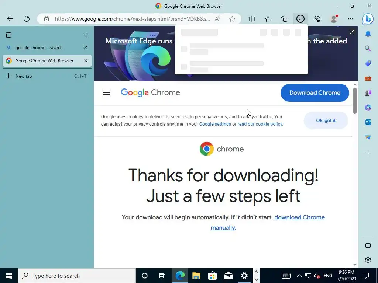Dismiss the Microsoft Edge banner
The image size is (378, 283).
[x=352, y=32]
